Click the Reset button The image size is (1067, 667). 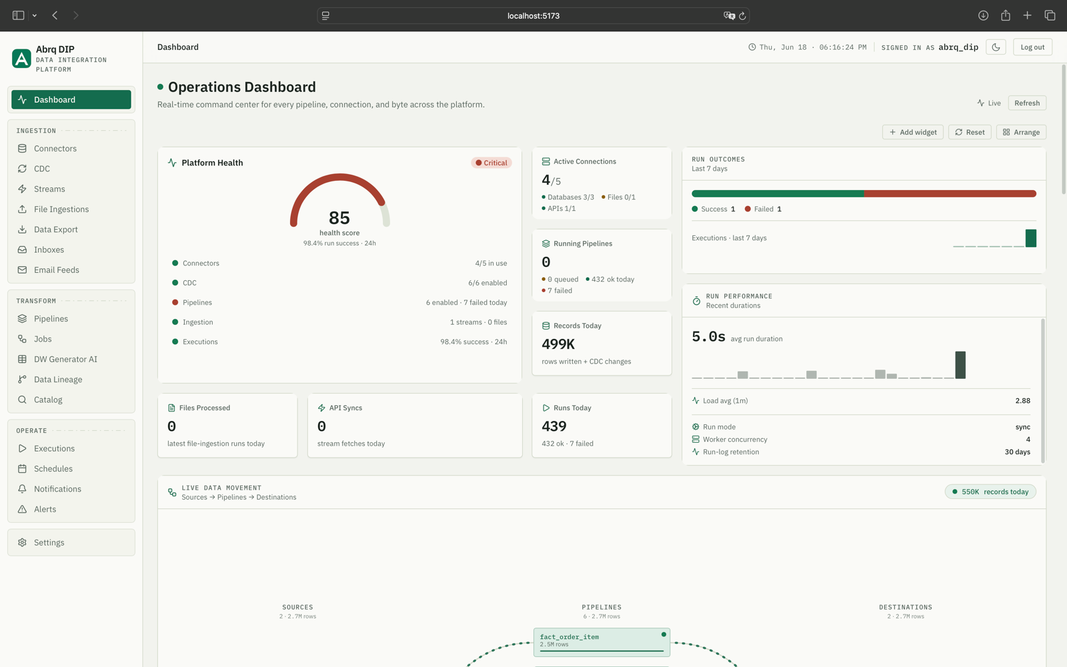pos(970,132)
